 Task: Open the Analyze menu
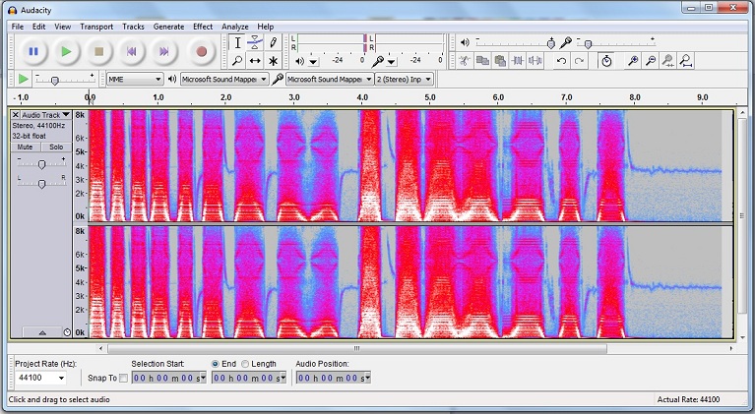pyautogui.click(x=235, y=27)
